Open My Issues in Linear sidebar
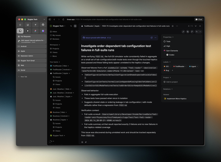 [x=55, y=35]
